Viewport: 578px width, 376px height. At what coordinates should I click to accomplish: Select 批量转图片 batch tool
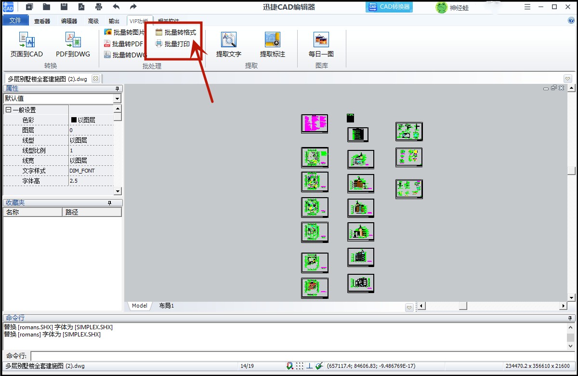(124, 32)
